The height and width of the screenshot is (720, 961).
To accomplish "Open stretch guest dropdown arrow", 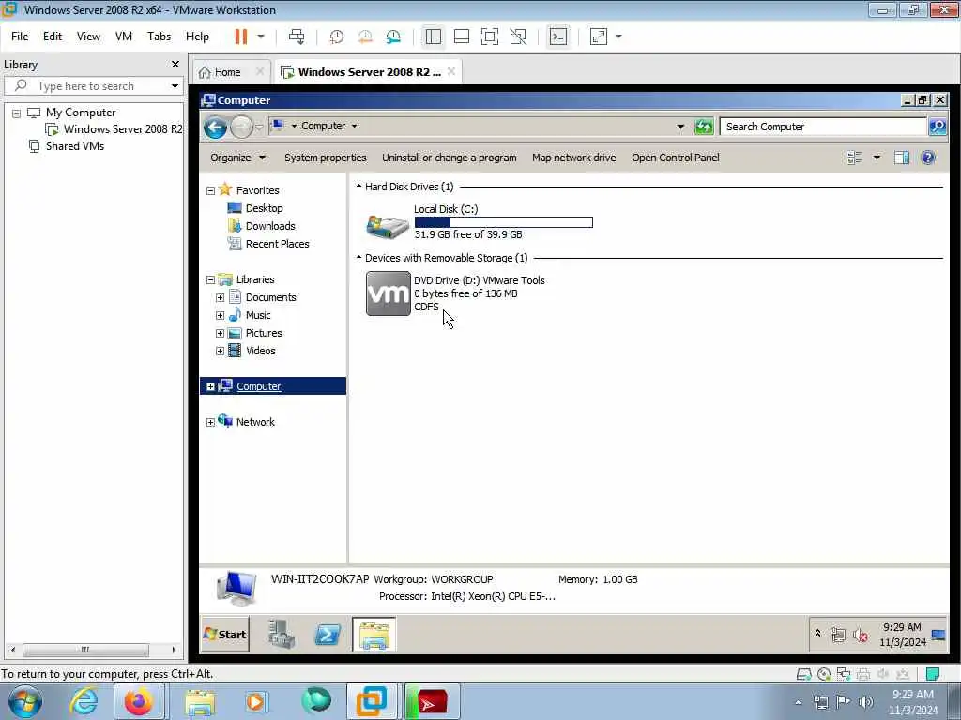I will click(618, 37).
